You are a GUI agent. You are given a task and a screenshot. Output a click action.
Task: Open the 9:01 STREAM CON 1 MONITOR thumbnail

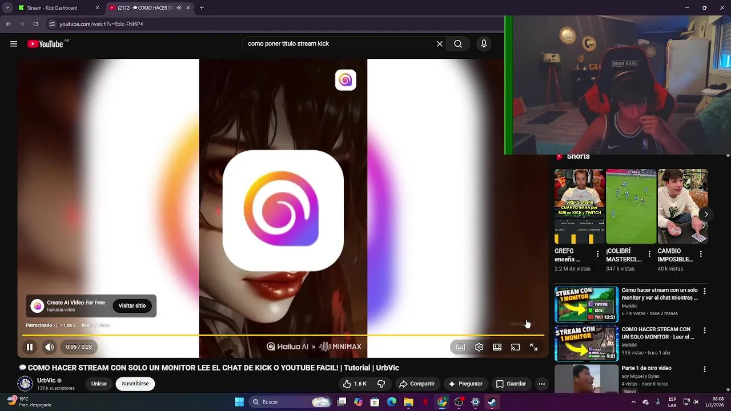click(x=587, y=344)
